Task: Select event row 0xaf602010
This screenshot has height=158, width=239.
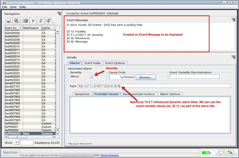Action: (x=30, y=46)
